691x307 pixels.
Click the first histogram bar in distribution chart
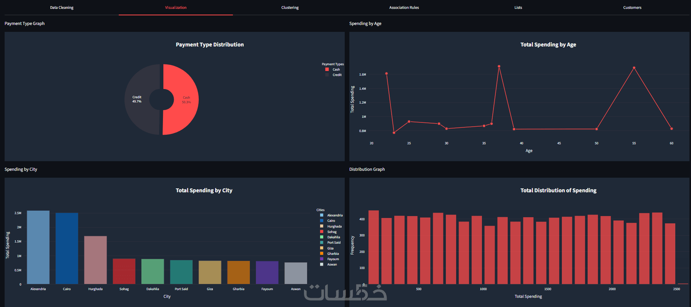pos(374,247)
